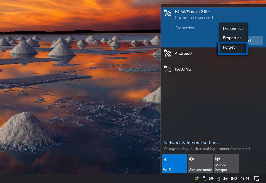The image size is (266, 183).
Task: Open Action Center from the system tray
Action: (x=257, y=178)
